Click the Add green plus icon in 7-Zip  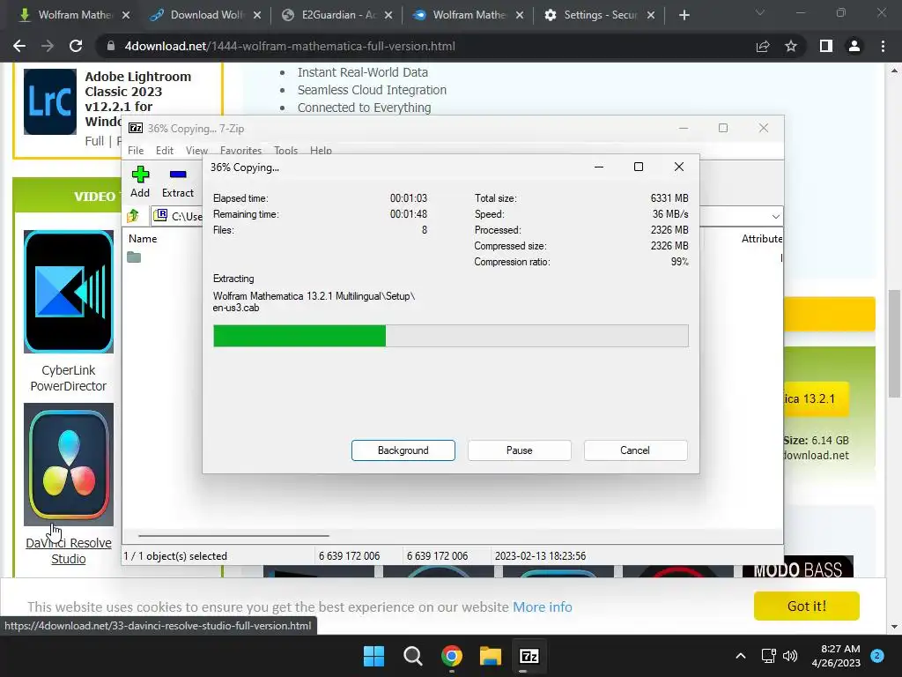coord(140,175)
